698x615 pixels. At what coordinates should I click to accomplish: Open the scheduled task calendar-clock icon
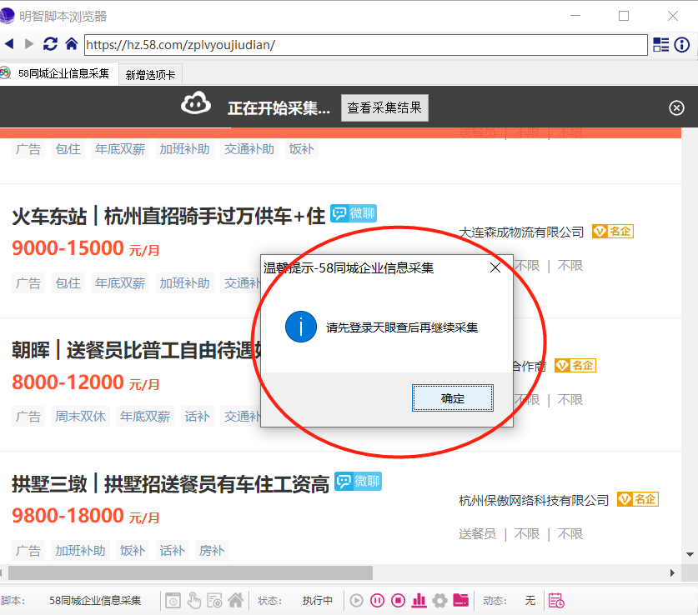(556, 601)
